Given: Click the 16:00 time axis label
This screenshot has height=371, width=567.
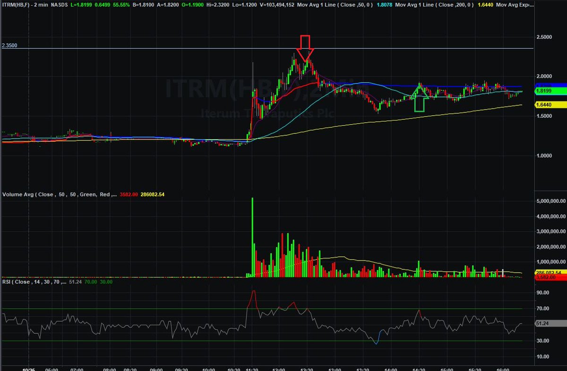Looking at the screenshot, I should [x=503, y=370].
